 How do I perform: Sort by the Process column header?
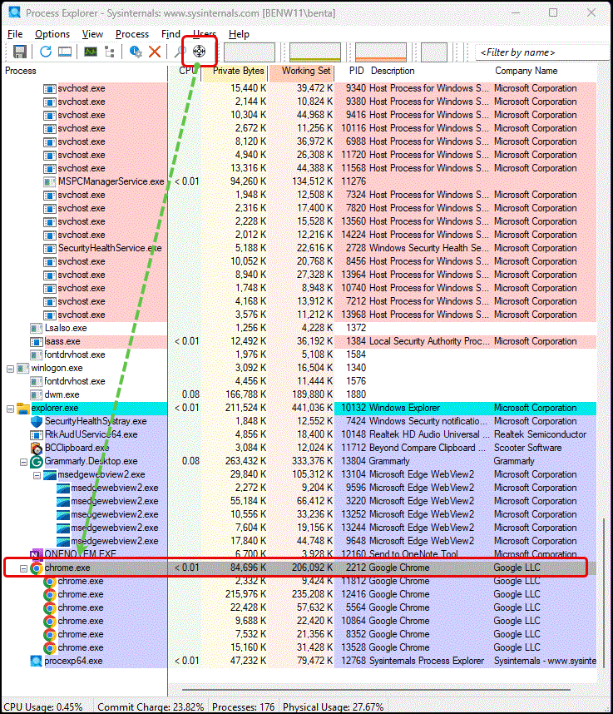(x=85, y=71)
